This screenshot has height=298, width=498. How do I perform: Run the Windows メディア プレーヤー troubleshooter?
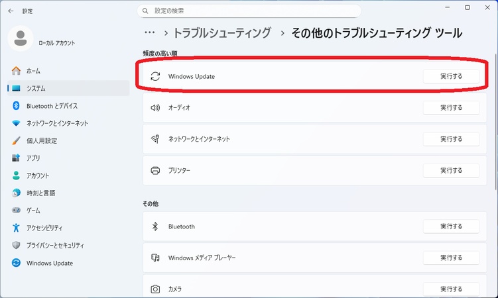point(451,258)
